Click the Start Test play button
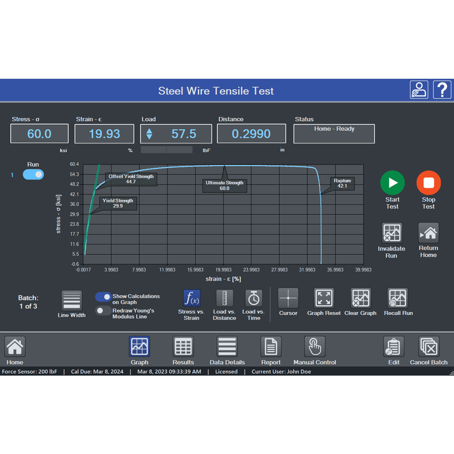 (x=392, y=183)
